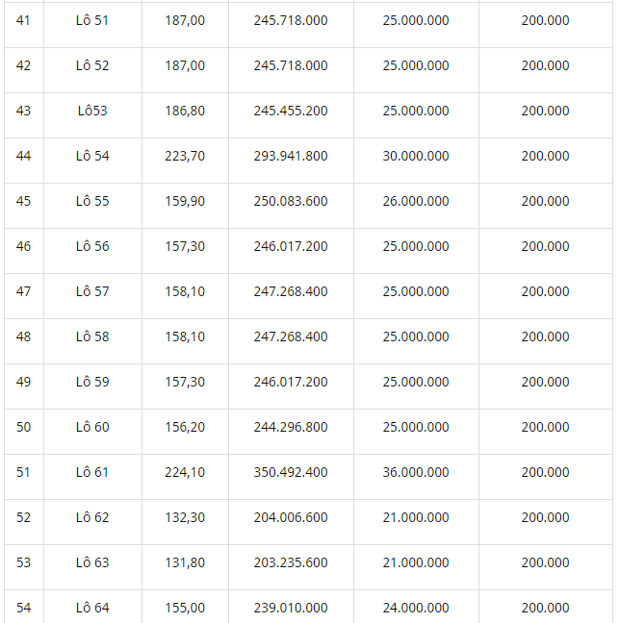The image size is (619, 623).
Task: Click area value 131,80
Action: click(x=185, y=562)
